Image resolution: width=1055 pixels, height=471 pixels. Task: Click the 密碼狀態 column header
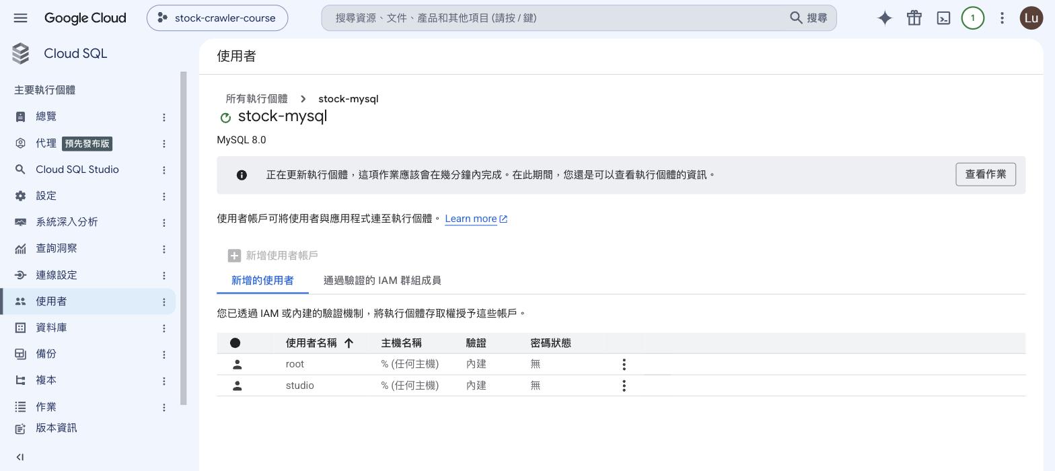point(550,343)
